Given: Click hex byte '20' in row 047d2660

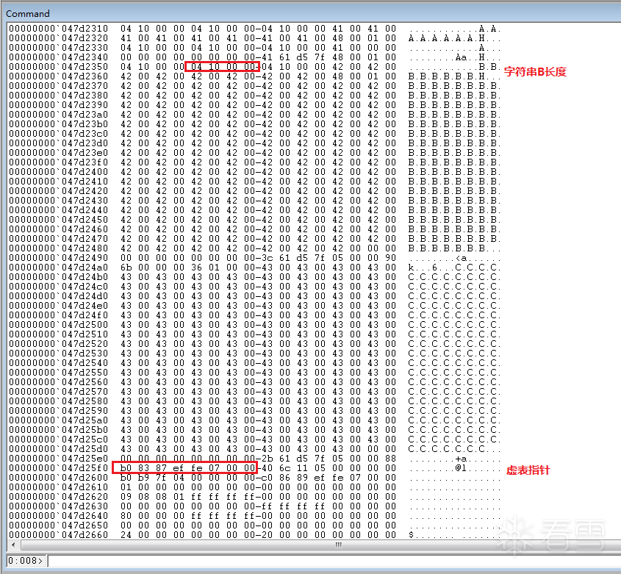Looking at the screenshot, I should (268, 535).
